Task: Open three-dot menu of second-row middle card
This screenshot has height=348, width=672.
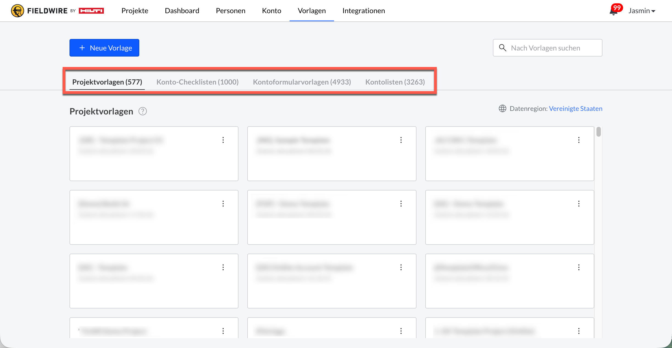Action: [401, 204]
